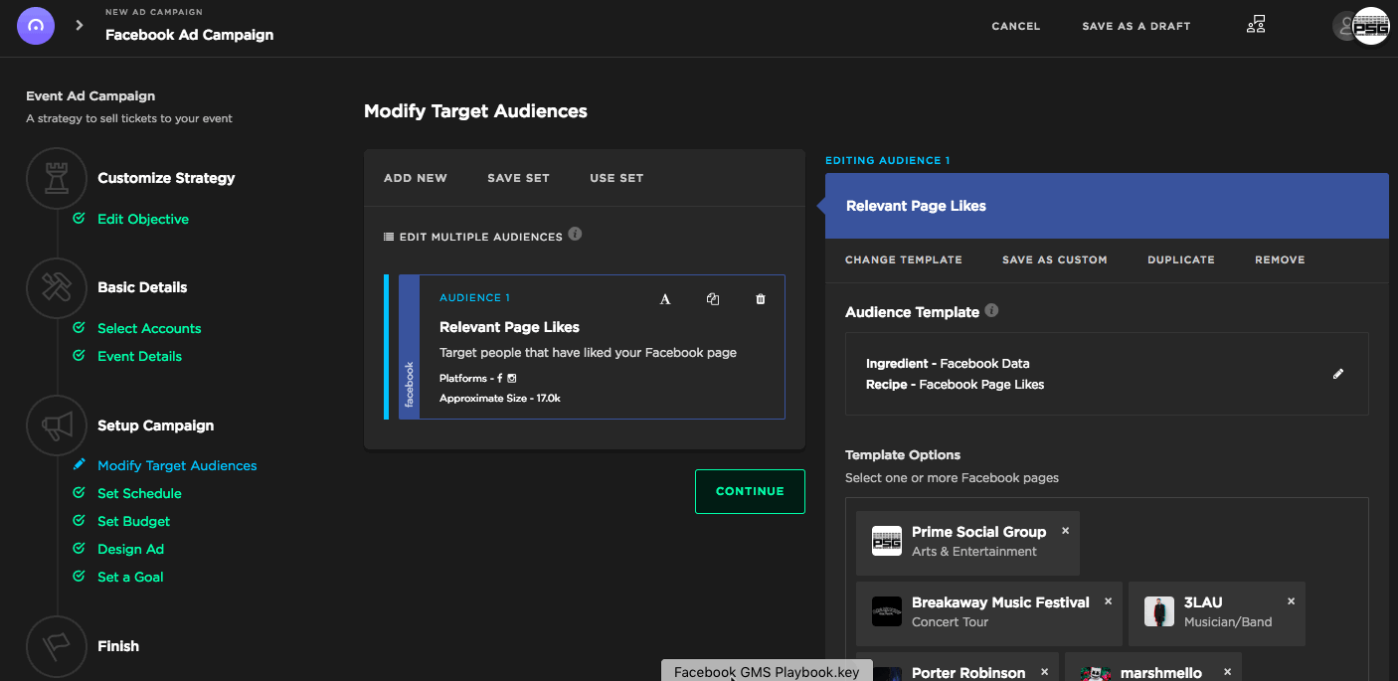This screenshot has height=681, width=1398.
Task: Click Remove in the audience editor
Action: tap(1280, 259)
